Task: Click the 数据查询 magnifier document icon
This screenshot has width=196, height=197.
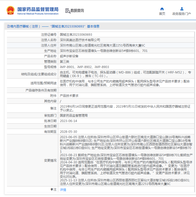Action: pos(67,11)
